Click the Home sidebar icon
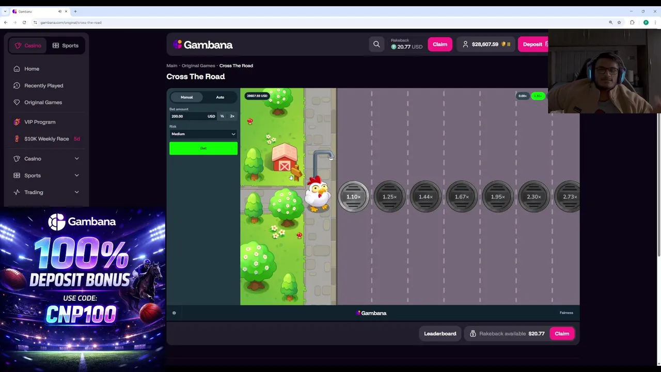Image resolution: width=661 pixels, height=372 pixels. pyautogui.click(x=17, y=69)
